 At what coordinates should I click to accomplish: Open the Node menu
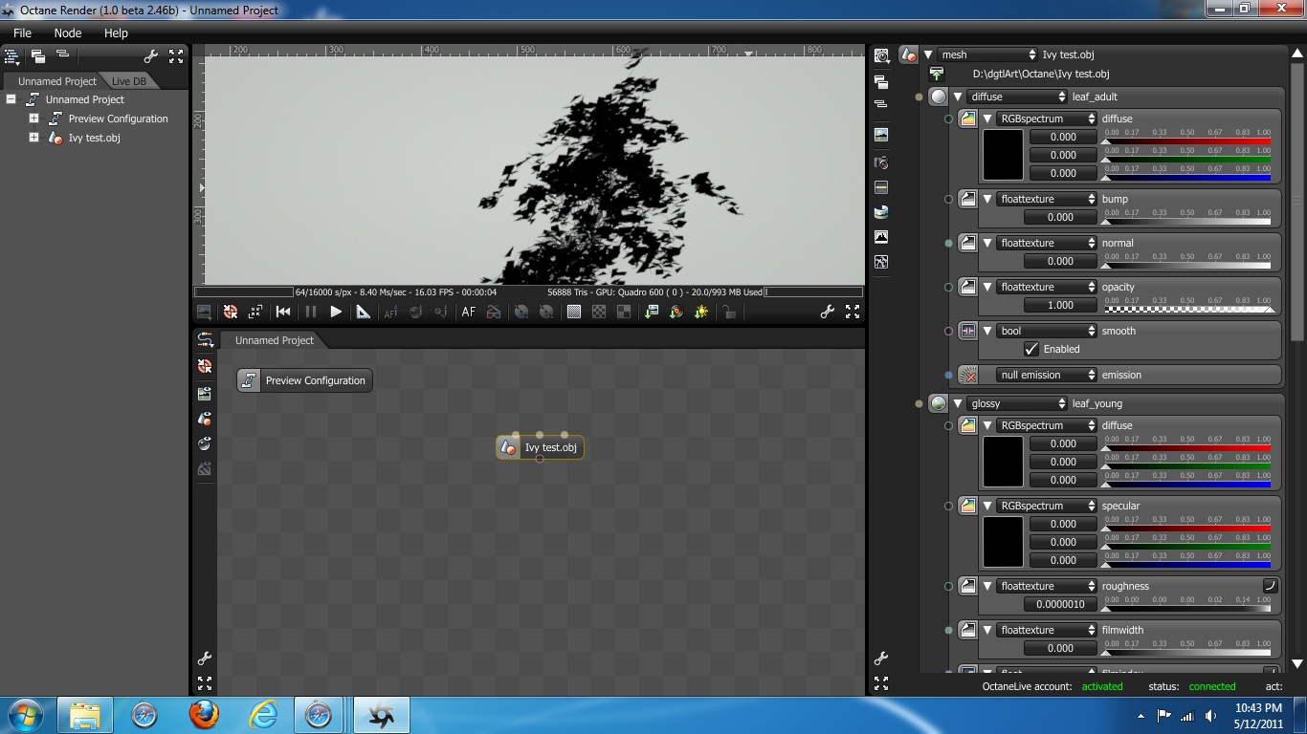[x=68, y=32]
